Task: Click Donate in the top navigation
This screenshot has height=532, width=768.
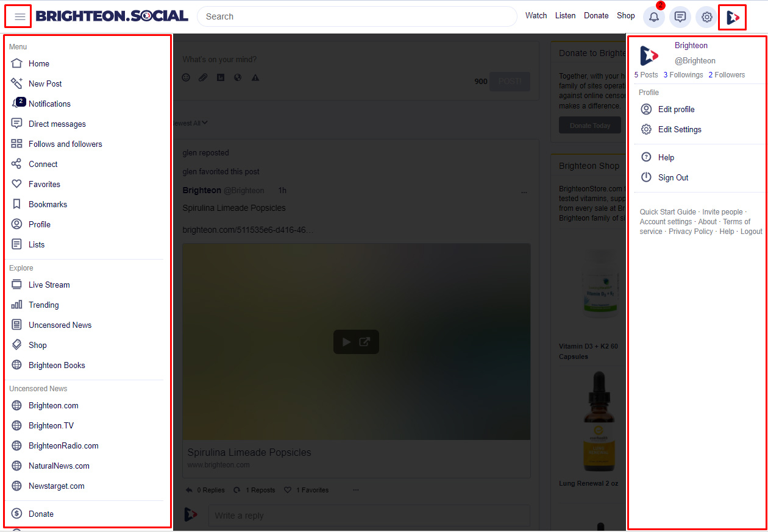Action: [x=596, y=16]
